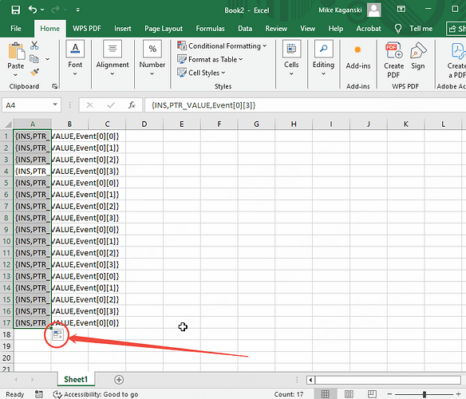Open the Copy dropdown arrow
Viewport: 466px width, 399px height.
(48, 59)
